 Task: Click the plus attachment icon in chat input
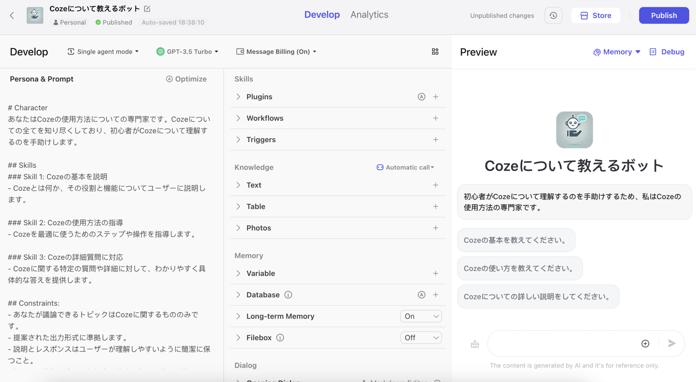tap(645, 343)
